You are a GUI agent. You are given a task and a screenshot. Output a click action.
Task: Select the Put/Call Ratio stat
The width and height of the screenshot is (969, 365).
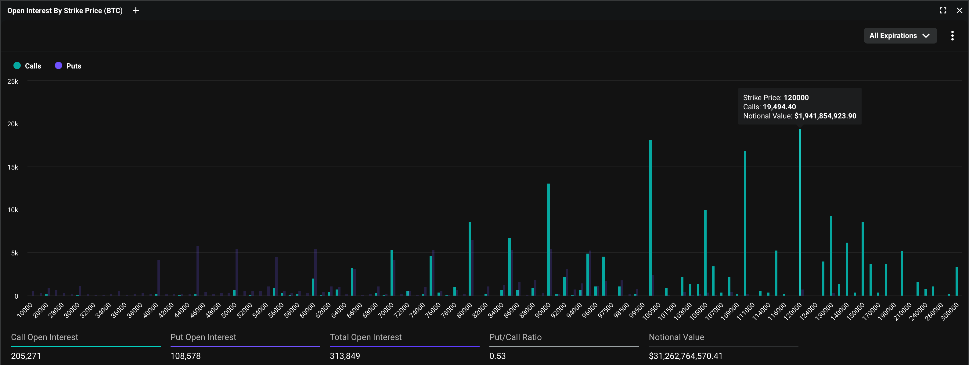click(x=515, y=337)
